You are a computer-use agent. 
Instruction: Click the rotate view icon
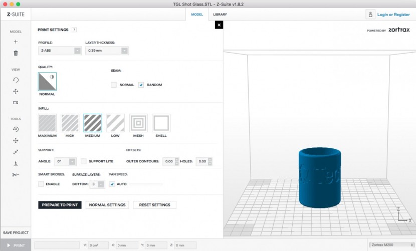(x=16, y=80)
